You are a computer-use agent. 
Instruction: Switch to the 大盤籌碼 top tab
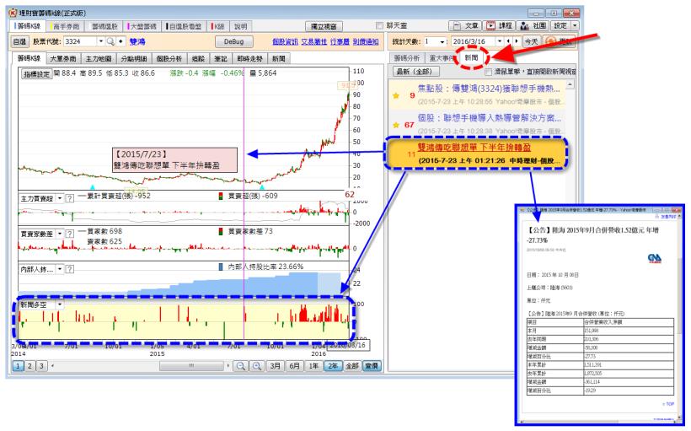(142, 26)
